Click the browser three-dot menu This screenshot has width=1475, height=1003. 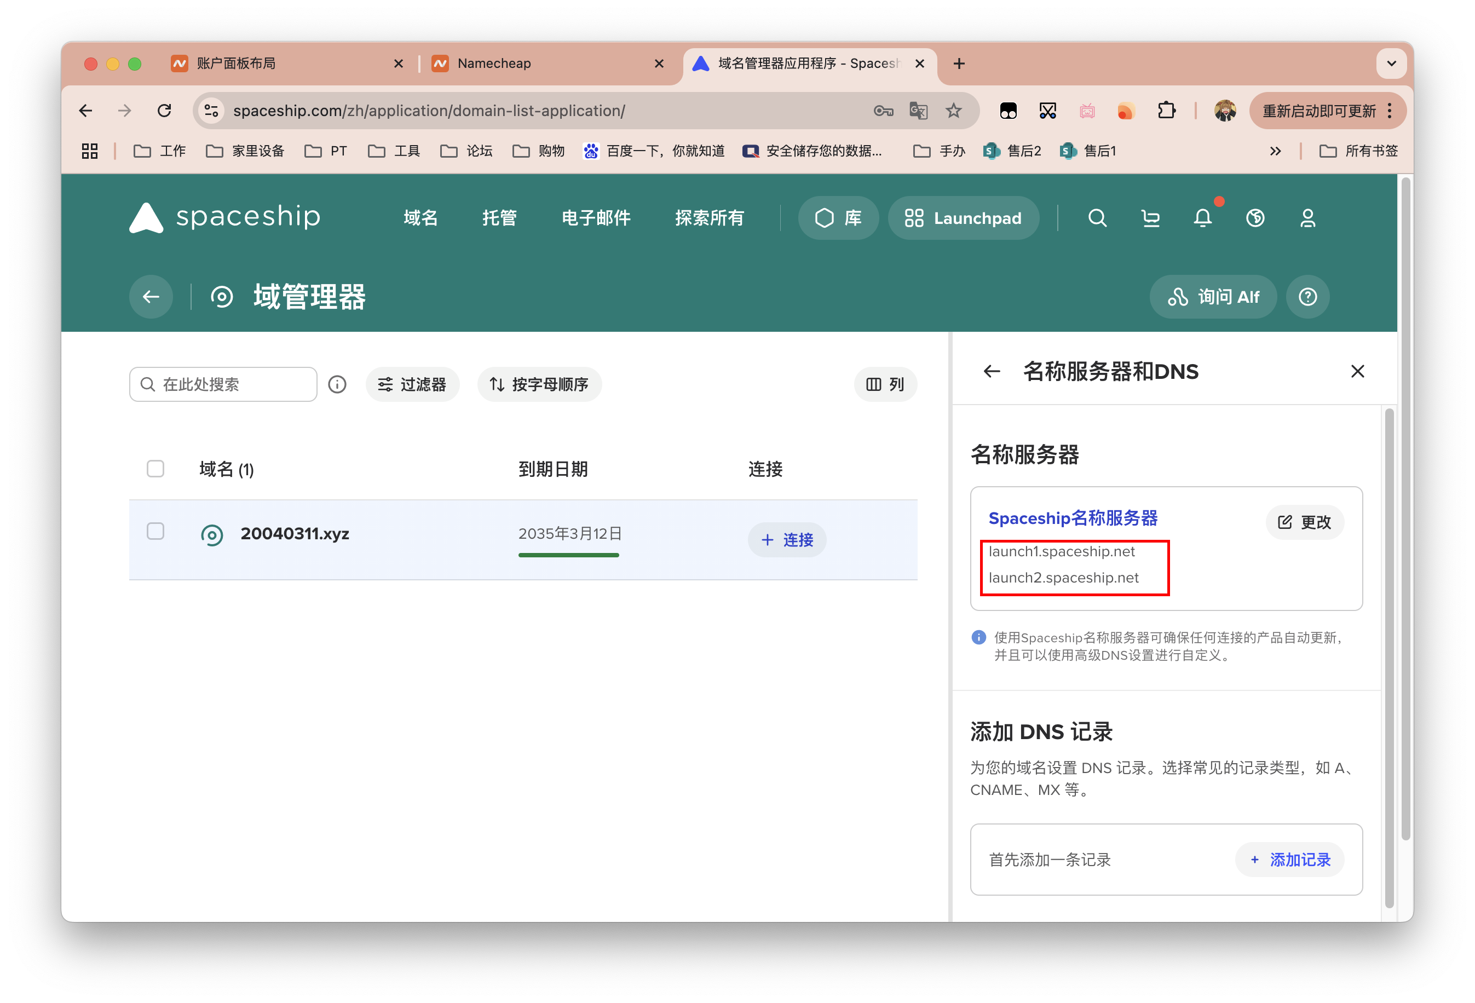(1390, 111)
